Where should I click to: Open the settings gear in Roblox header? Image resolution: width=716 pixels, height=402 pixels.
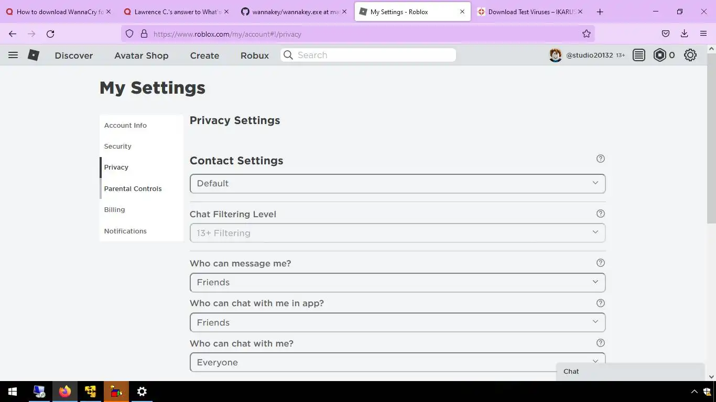coord(690,55)
